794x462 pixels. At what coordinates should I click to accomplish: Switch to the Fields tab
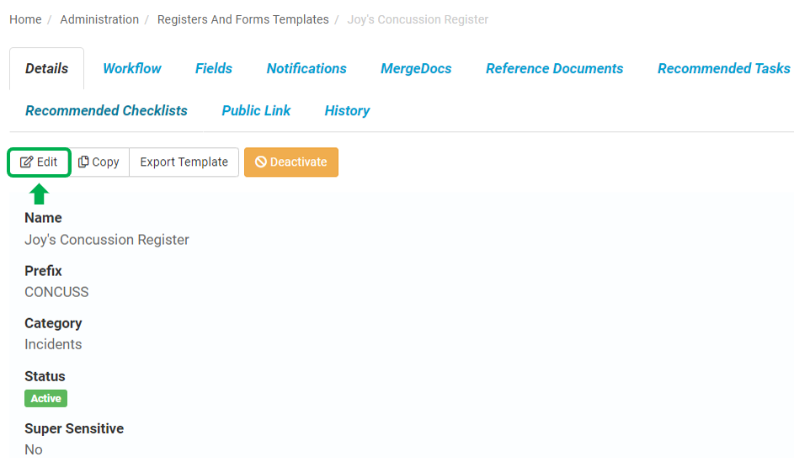coord(214,68)
